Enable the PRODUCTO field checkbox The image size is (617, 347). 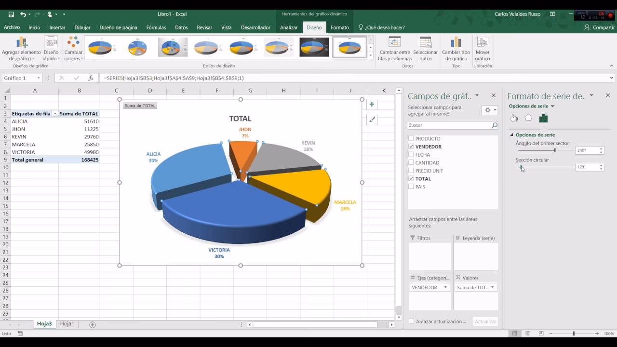410,138
